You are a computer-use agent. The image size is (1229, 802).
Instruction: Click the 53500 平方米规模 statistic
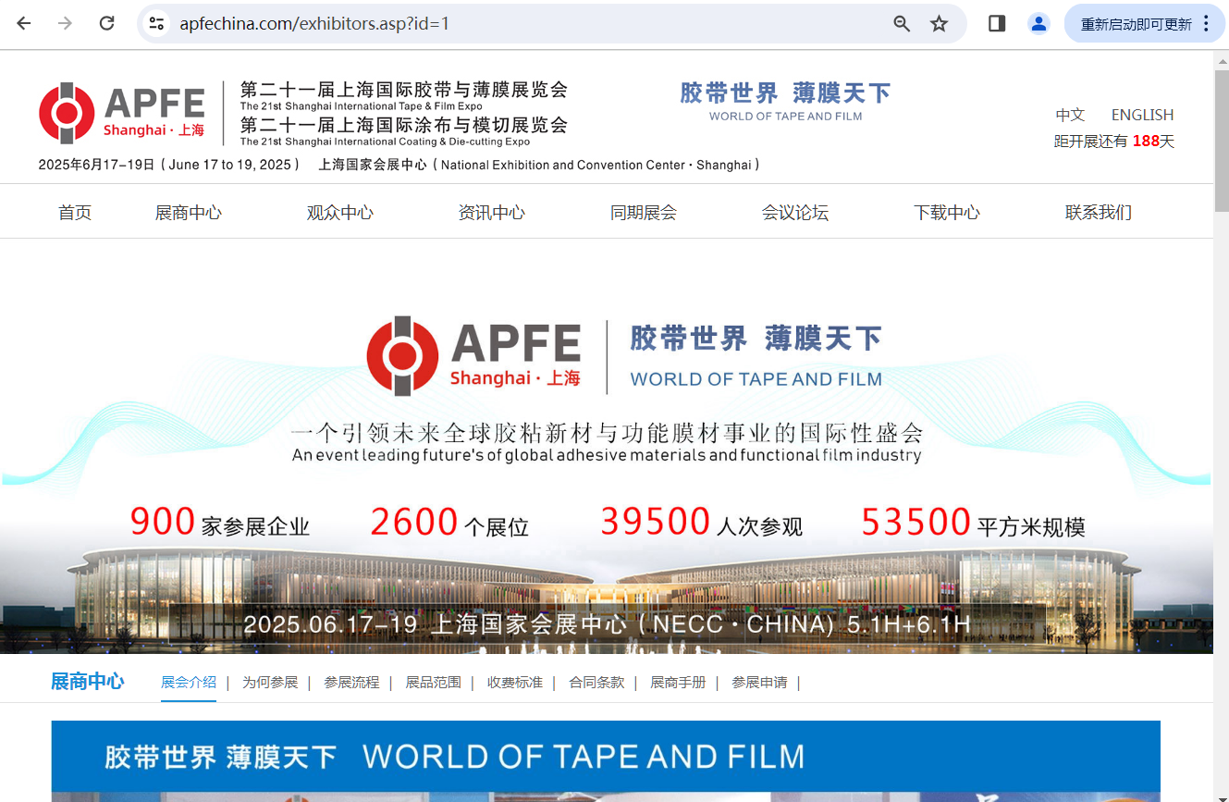(974, 524)
